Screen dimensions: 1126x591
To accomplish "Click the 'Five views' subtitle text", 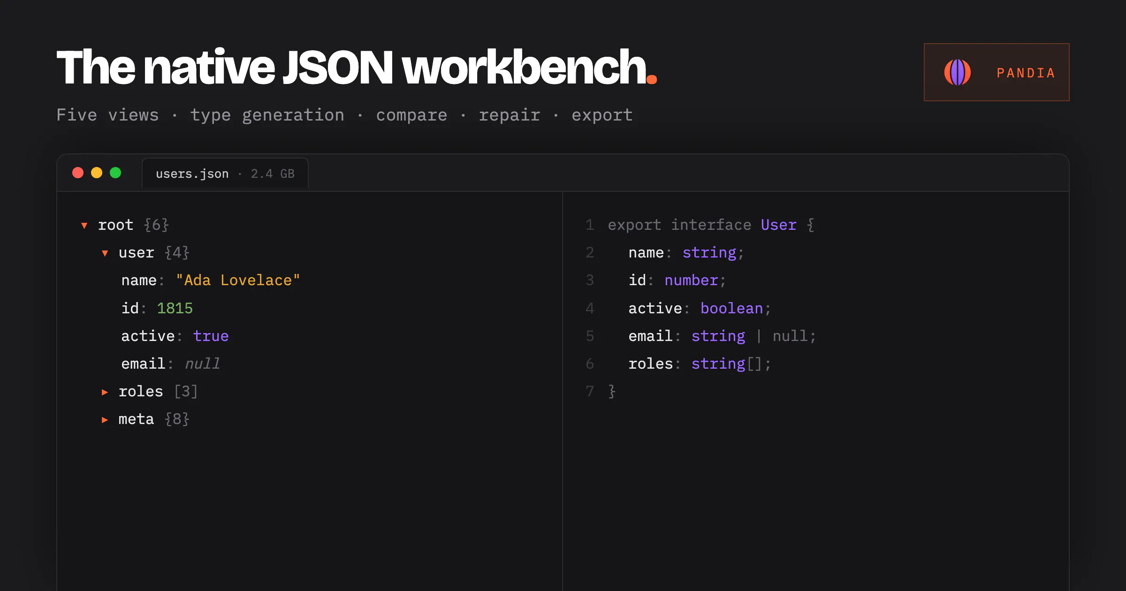I will tap(107, 115).
